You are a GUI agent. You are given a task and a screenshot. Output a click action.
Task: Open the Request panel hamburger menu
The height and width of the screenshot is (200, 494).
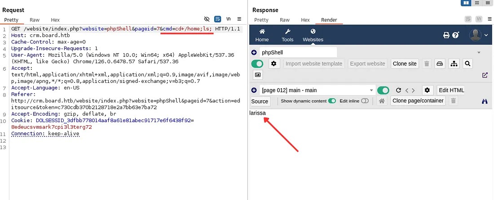[239, 19]
